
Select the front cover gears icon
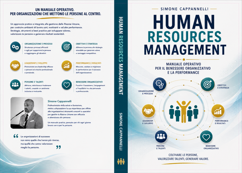click(x=159, y=84)
